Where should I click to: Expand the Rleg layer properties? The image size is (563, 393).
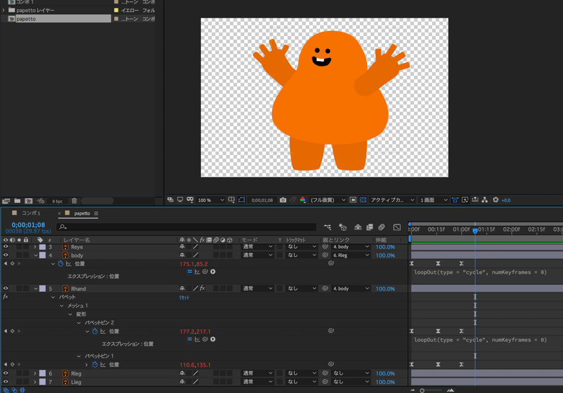tap(35, 373)
